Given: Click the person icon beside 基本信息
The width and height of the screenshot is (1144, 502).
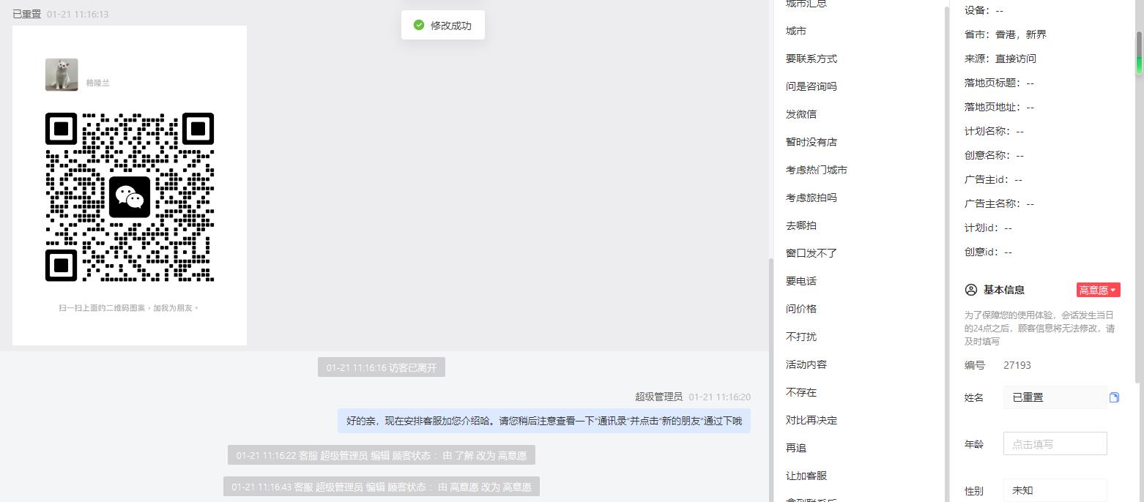Looking at the screenshot, I should 971,290.
